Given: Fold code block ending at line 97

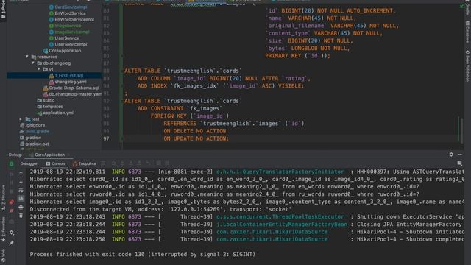Looking at the screenshot, I should click(x=122, y=138).
